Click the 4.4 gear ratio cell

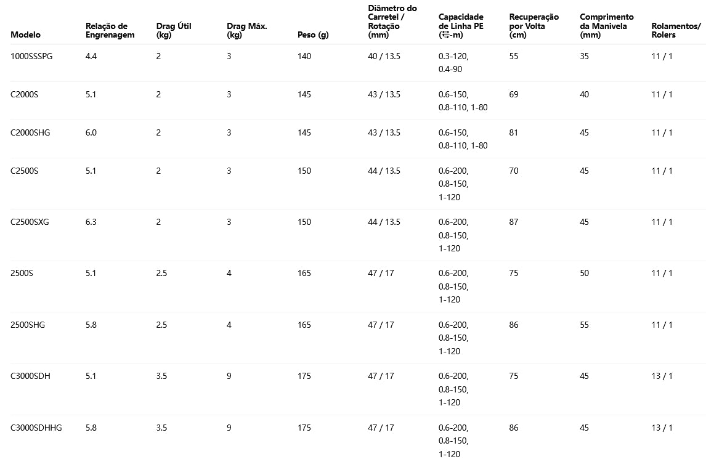click(91, 57)
